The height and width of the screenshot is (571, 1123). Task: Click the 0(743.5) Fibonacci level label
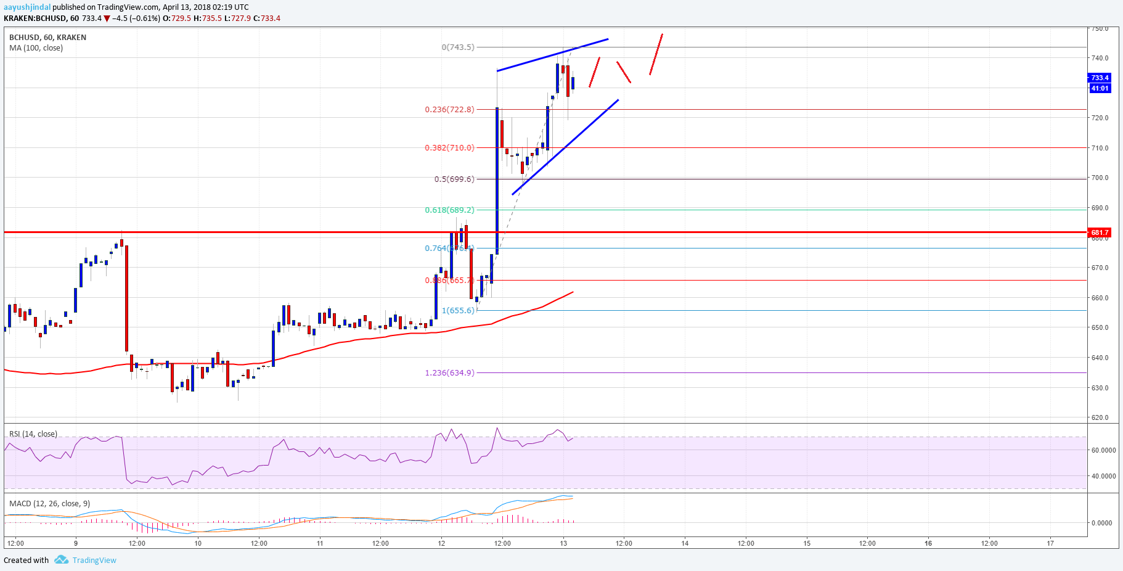[x=458, y=47]
